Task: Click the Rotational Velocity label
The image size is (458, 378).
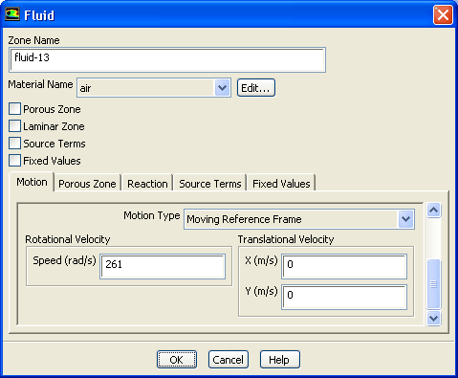Action: [x=68, y=239]
